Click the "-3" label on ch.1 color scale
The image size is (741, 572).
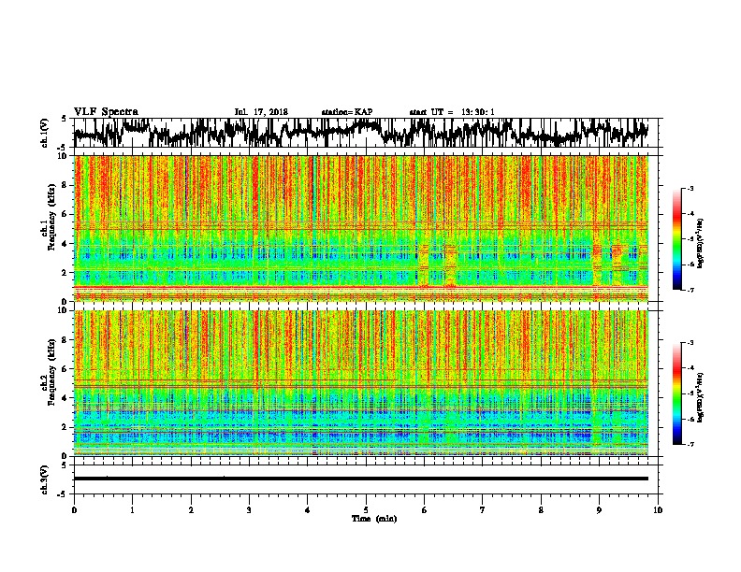click(690, 189)
